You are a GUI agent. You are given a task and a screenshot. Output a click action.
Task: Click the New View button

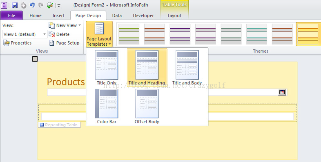[x=65, y=25]
